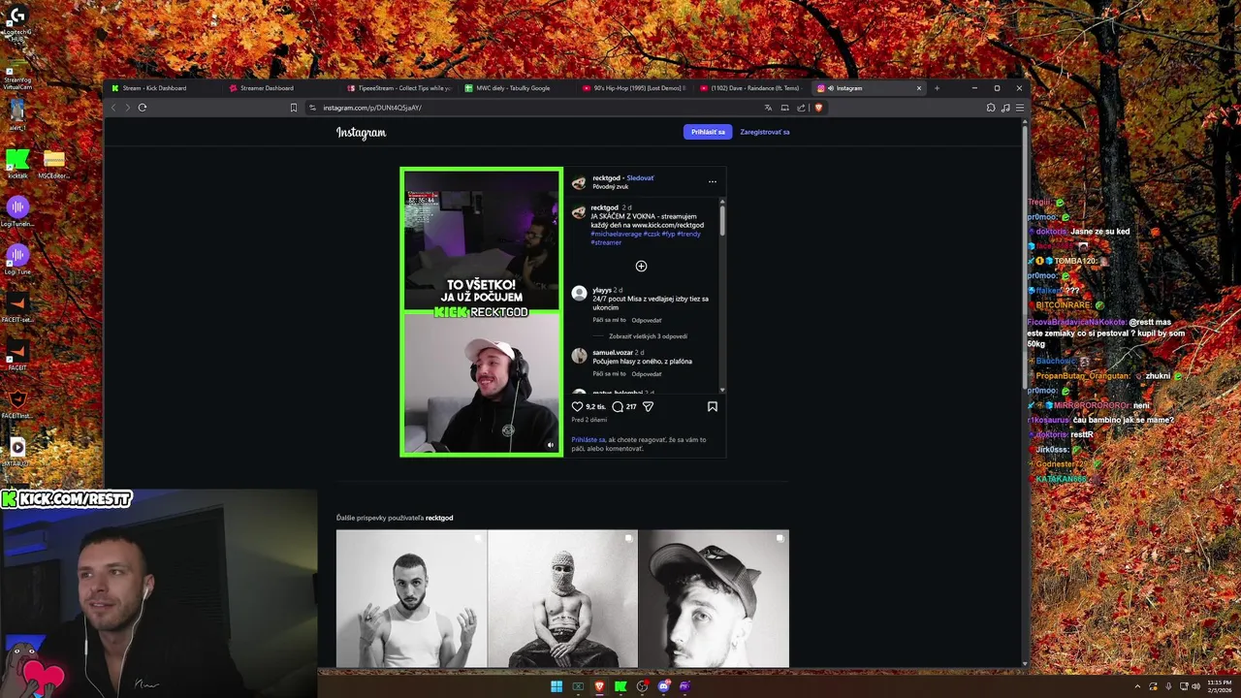Open MSCEditor folder on desktop
Image resolution: width=1241 pixels, height=698 pixels.
53,163
